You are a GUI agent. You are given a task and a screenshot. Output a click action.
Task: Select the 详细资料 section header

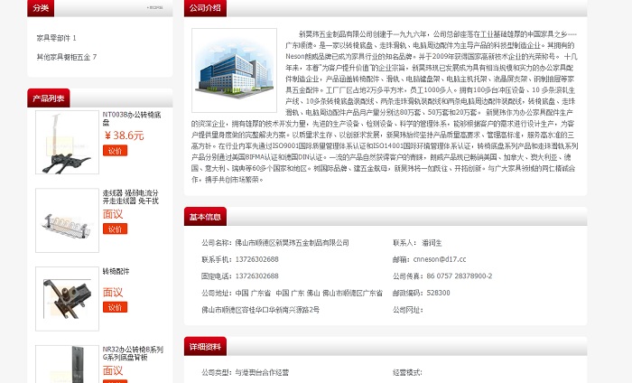pyautogui.click(x=204, y=346)
